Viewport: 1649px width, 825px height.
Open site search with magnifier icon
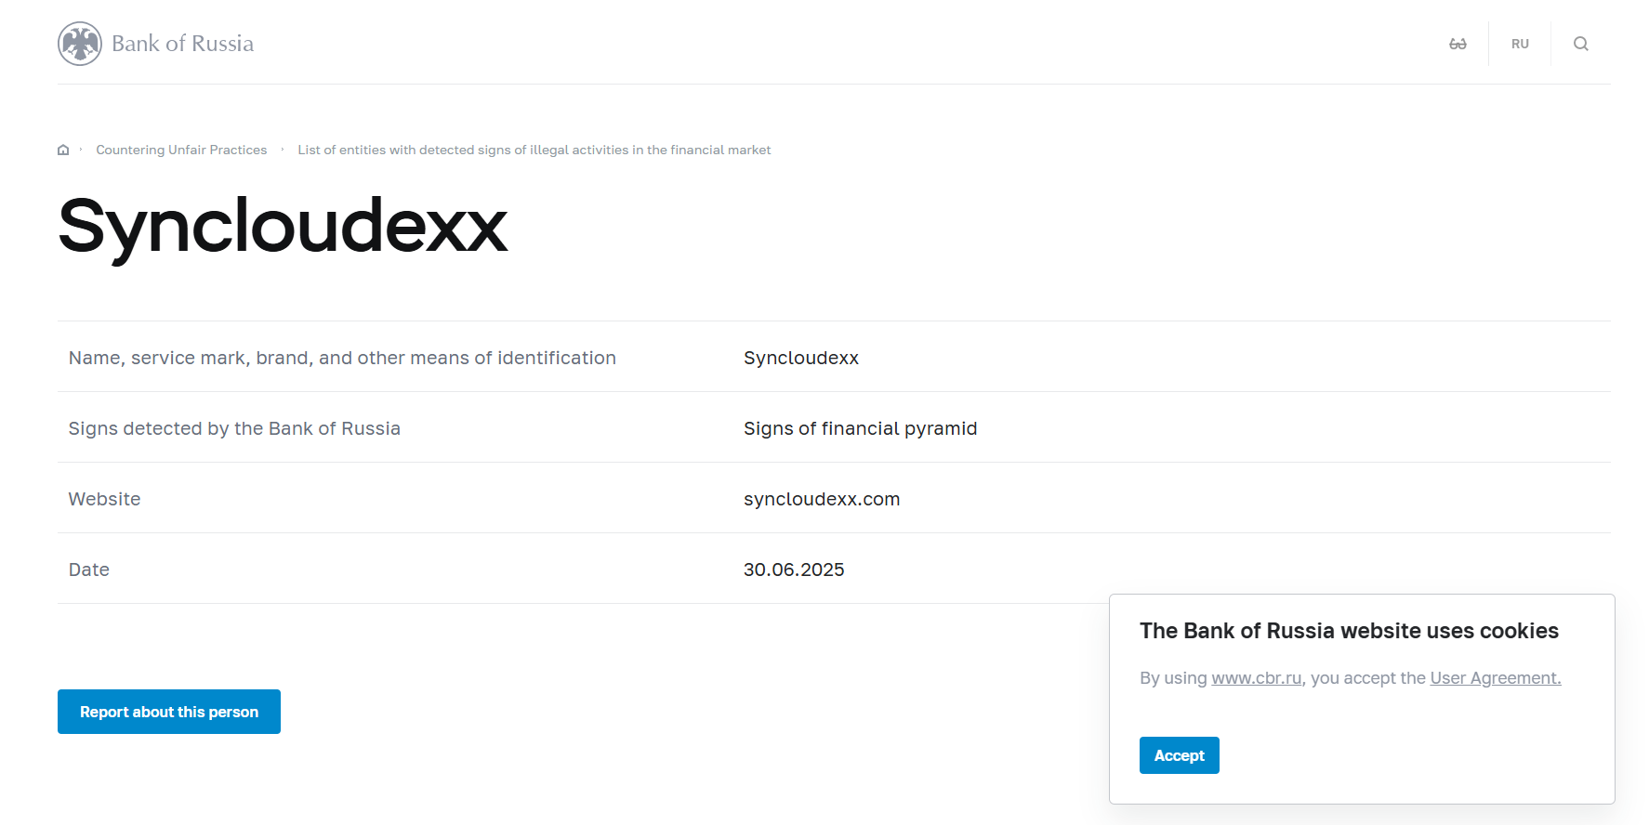click(1580, 44)
